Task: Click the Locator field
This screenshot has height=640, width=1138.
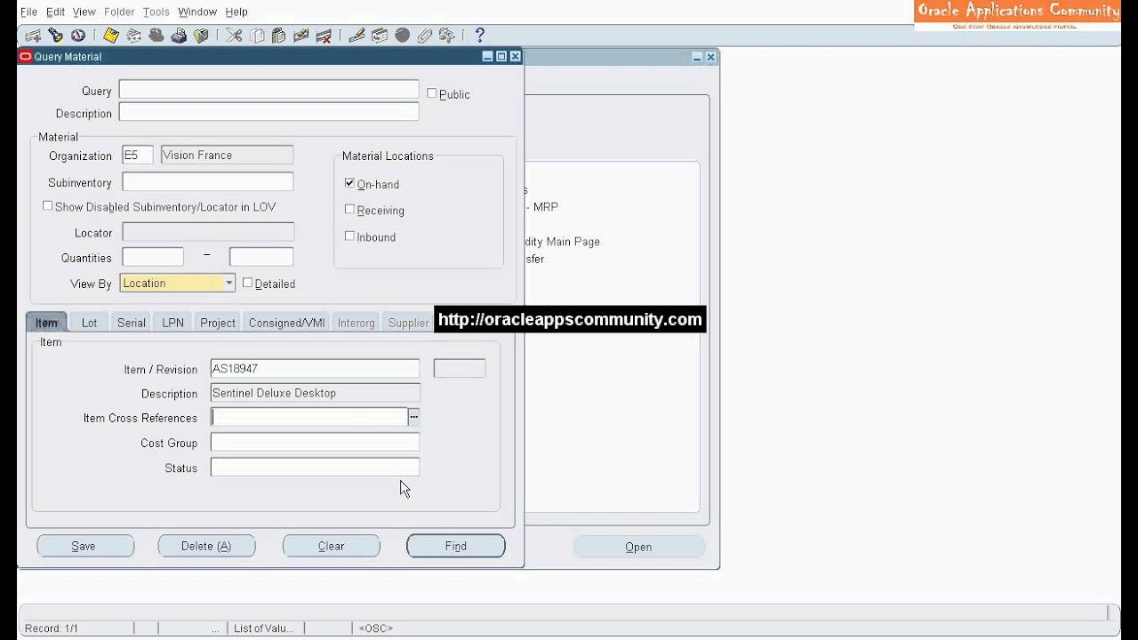Action: coord(208,232)
